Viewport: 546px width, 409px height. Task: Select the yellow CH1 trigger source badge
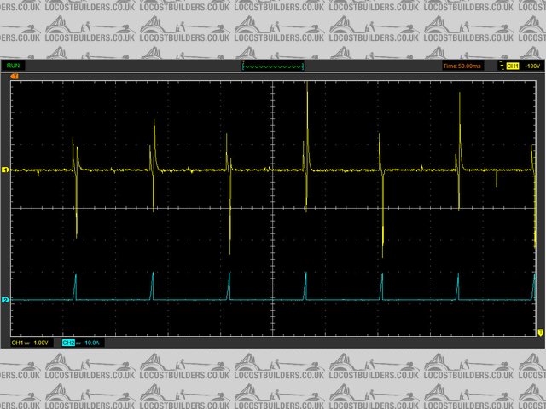[x=513, y=66]
